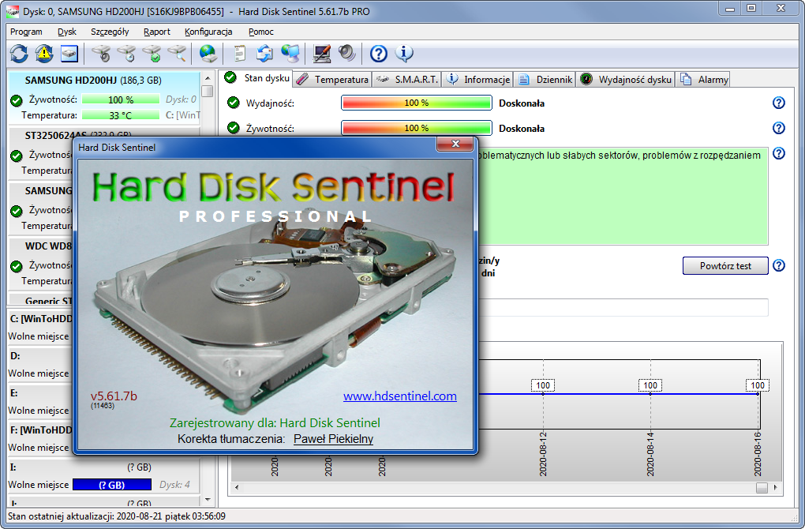This screenshot has height=529, width=805.
Task: Open the Dysk menu
Action: (67, 32)
